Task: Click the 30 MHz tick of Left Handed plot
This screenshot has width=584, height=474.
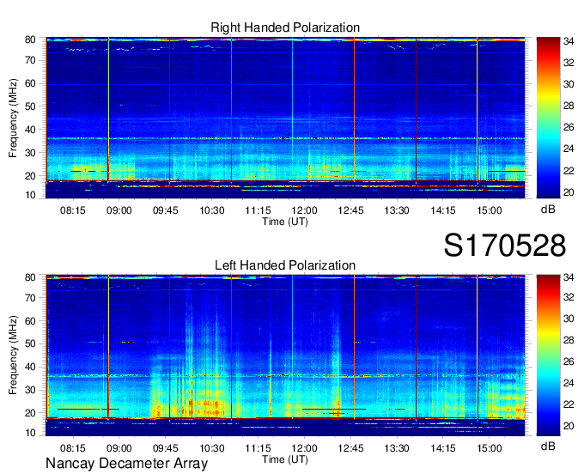Action: (30, 390)
